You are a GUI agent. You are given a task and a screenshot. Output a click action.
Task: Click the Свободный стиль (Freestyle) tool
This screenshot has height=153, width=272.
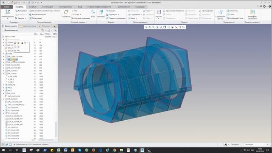(235, 18)
